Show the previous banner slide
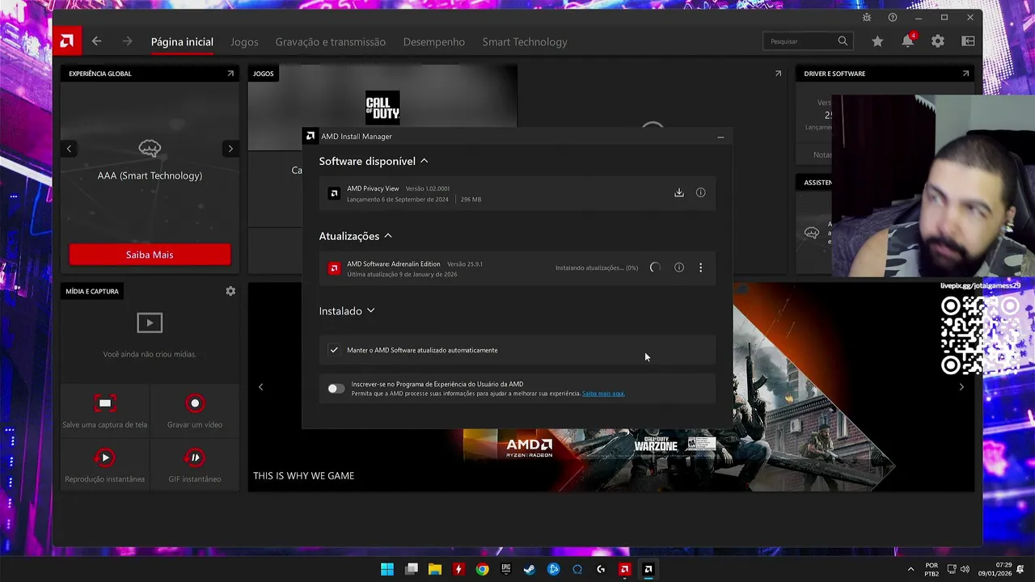Viewport: 1035px width, 582px height. [x=260, y=387]
